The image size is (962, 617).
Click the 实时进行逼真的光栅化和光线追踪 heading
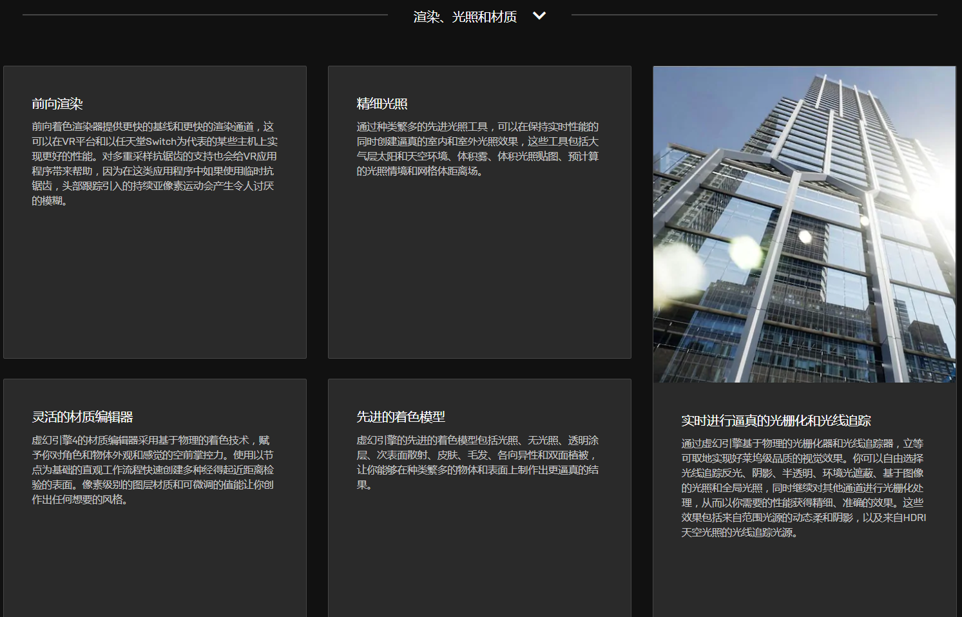(x=776, y=421)
